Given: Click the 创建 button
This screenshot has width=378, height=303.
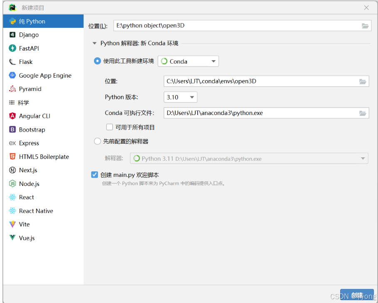Looking at the screenshot, I should pyautogui.click(x=357, y=295).
